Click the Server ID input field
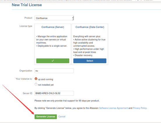This screenshot has width=161, height=123. point(54,93)
